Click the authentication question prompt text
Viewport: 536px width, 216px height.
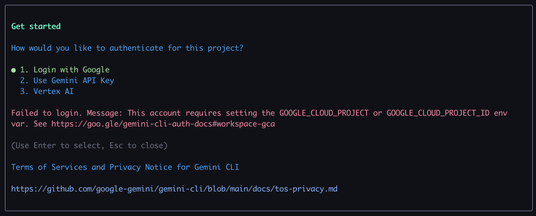pyautogui.click(x=127, y=48)
